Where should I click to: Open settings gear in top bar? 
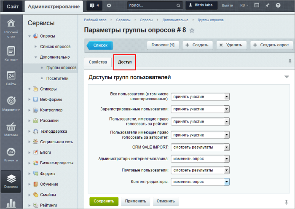coord(109,5)
